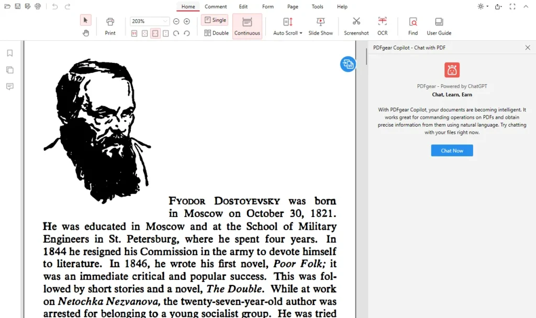Zoom in with the plus icon
This screenshot has width=536, height=318.
(x=187, y=21)
